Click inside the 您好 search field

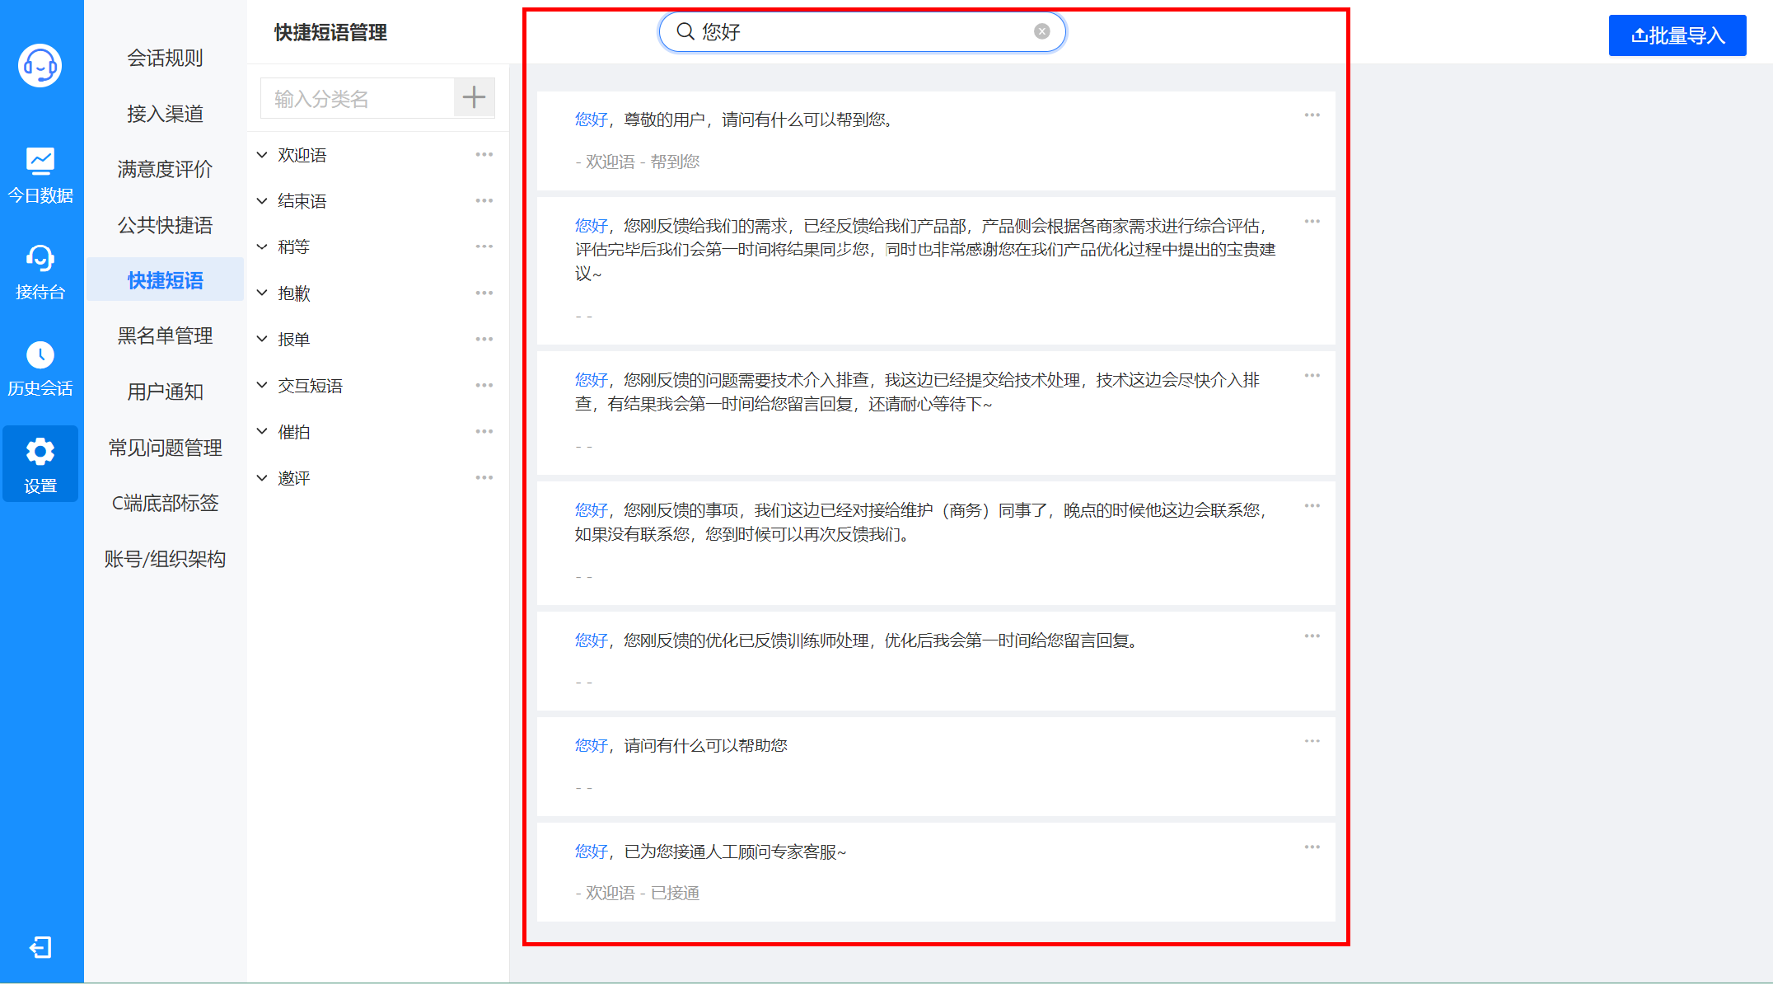862,31
